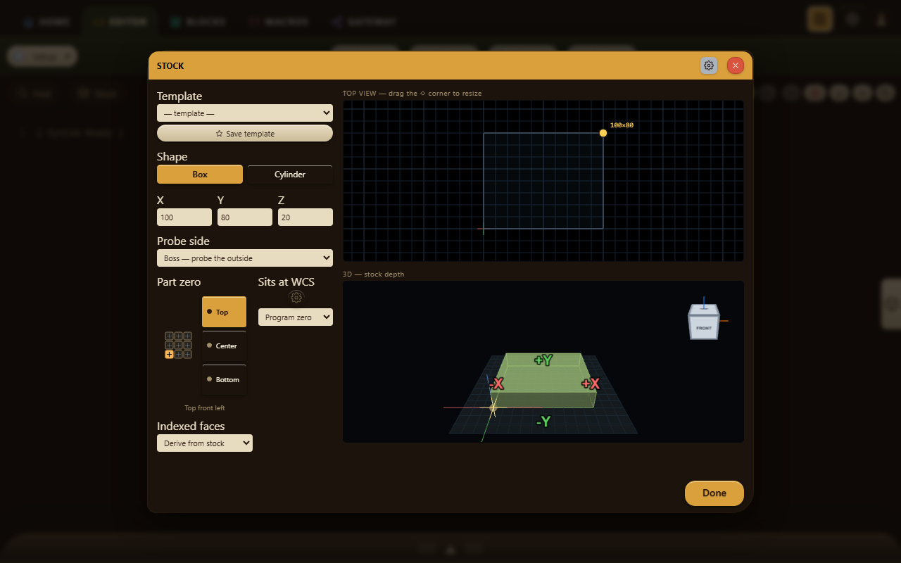This screenshot has width=901, height=563.
Task: Focus the Y dimension field
Action: [x=245, y=217]
